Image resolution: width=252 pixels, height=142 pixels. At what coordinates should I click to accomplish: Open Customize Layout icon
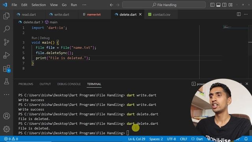pos(230,5)
